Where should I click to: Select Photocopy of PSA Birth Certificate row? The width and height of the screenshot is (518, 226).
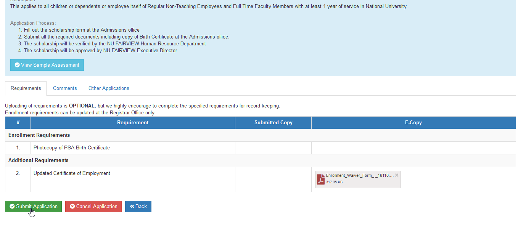pos(261,148)
